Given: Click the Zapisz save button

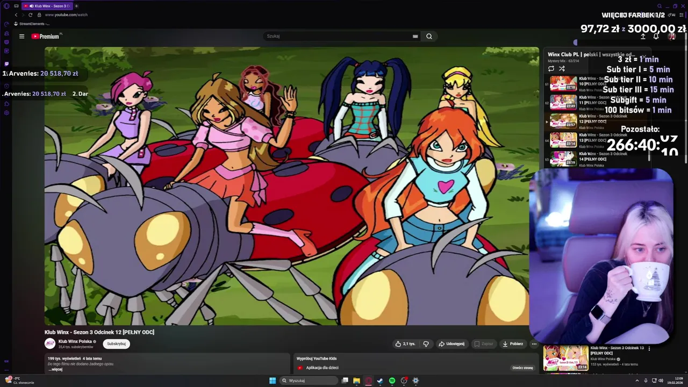Looking at the screenshot, I should point(483,344).
